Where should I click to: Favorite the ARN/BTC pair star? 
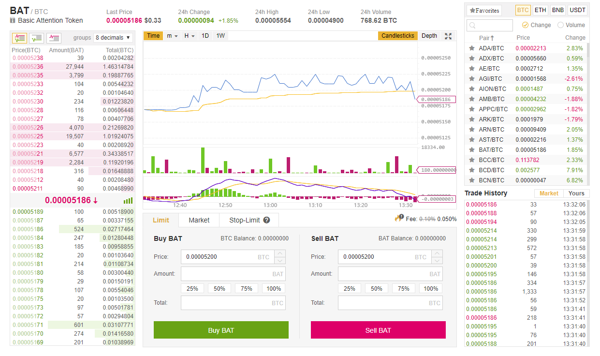point(471,129)
